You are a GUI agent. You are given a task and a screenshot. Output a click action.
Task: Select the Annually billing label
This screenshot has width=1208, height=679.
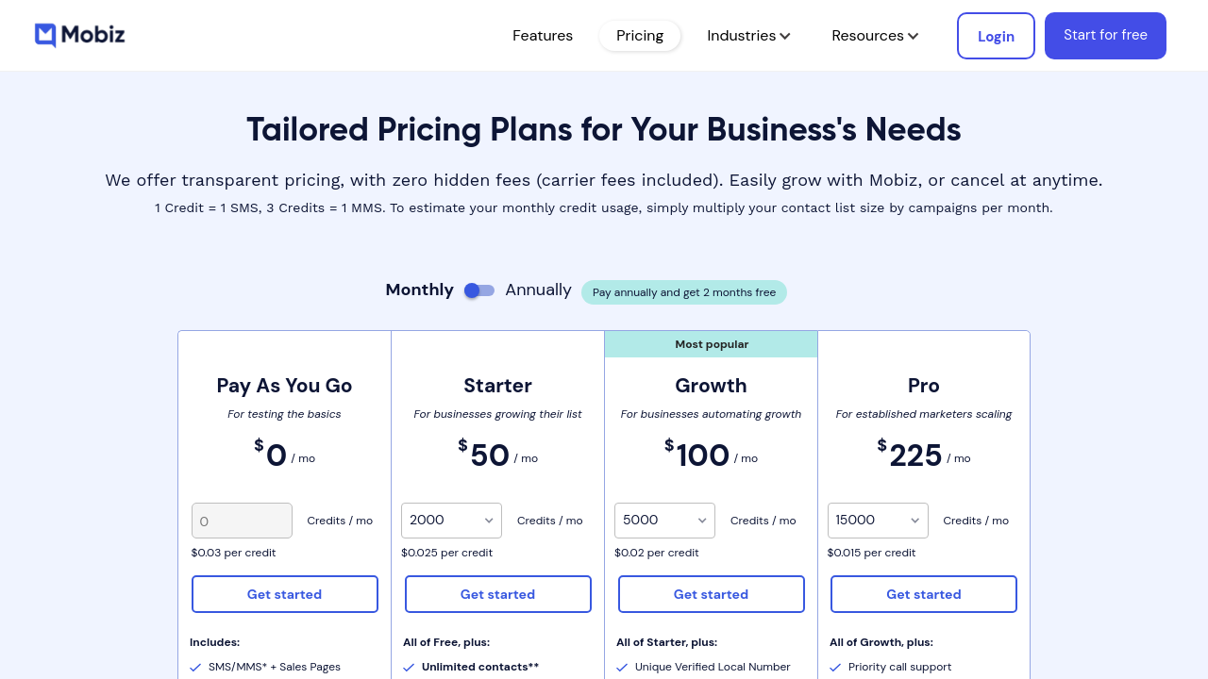tap(538, 290)
